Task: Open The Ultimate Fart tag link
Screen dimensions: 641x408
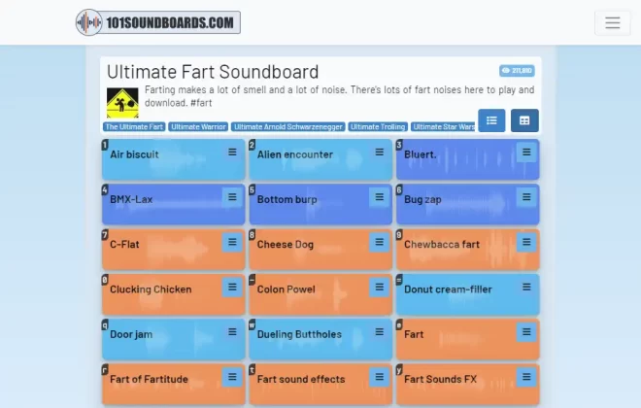Action: click(x=134, y=126)
